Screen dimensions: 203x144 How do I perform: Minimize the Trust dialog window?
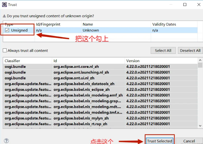171,5
